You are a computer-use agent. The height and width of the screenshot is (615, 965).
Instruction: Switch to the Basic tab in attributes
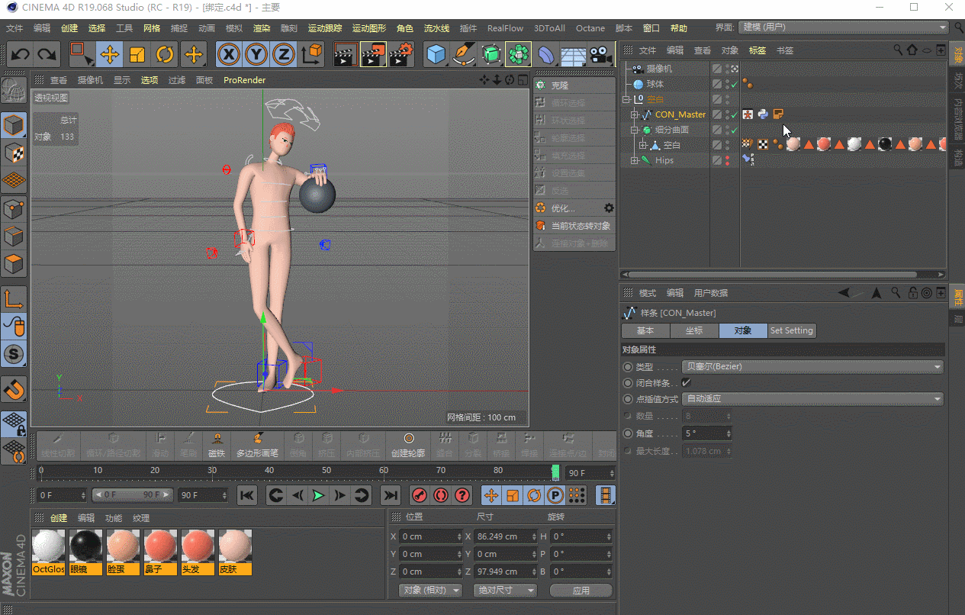click(645, 331)
